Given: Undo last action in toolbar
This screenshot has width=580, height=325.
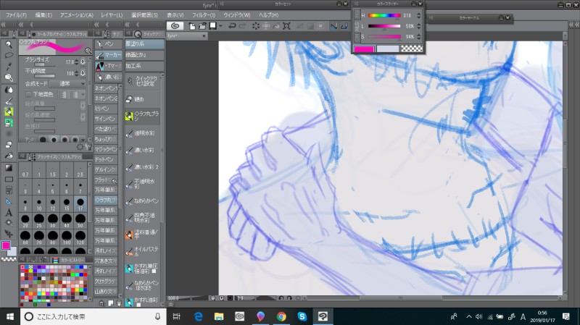Looking at the screenshot, I should coord(232,26).
